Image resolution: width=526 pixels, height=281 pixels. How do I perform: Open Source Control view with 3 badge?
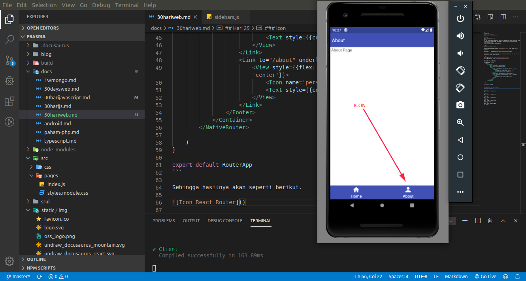point(9,60)
